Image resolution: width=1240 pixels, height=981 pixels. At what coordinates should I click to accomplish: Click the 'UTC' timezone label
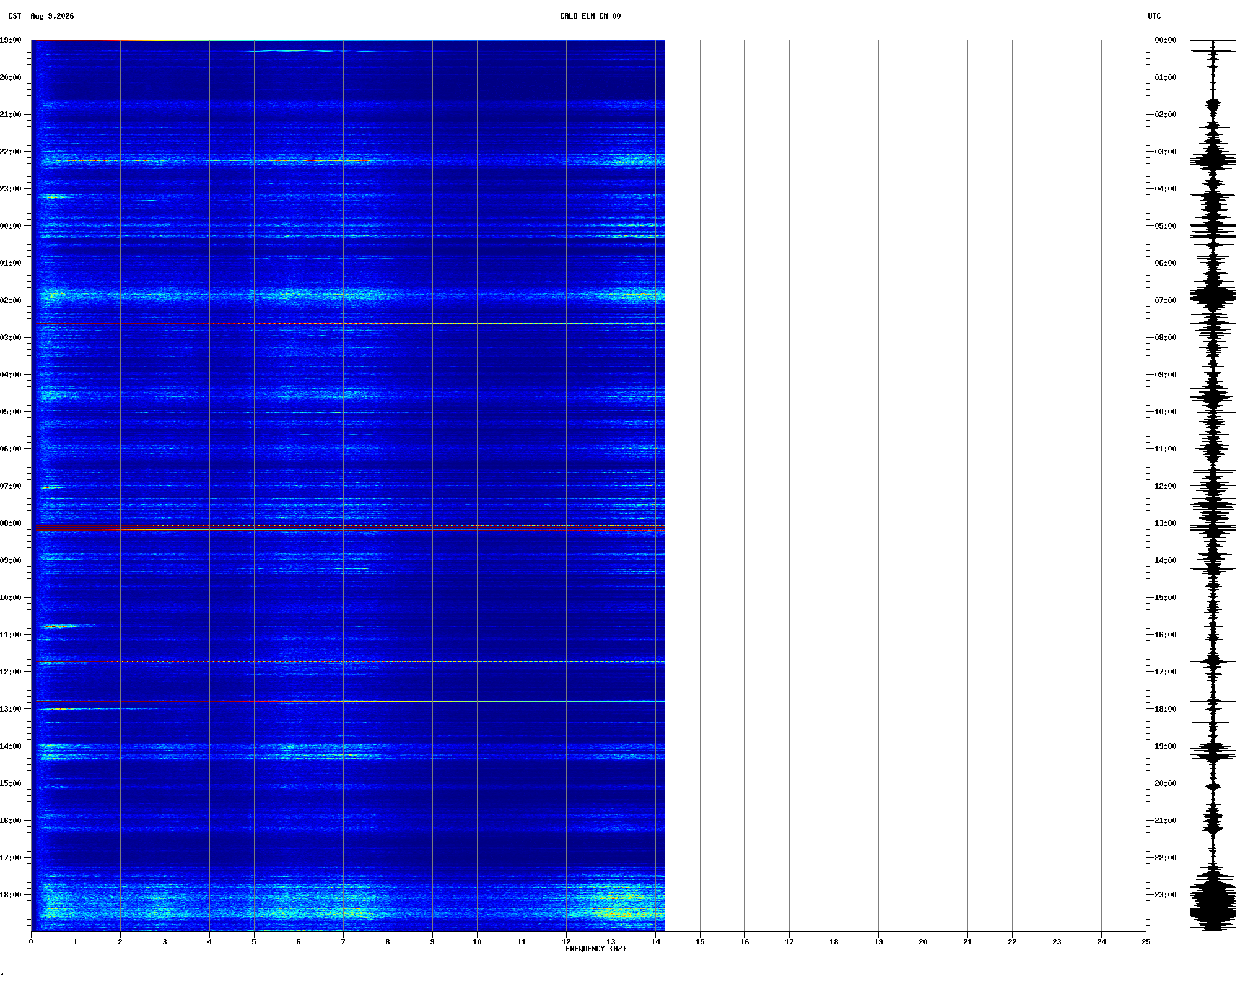coord(1155,16)
